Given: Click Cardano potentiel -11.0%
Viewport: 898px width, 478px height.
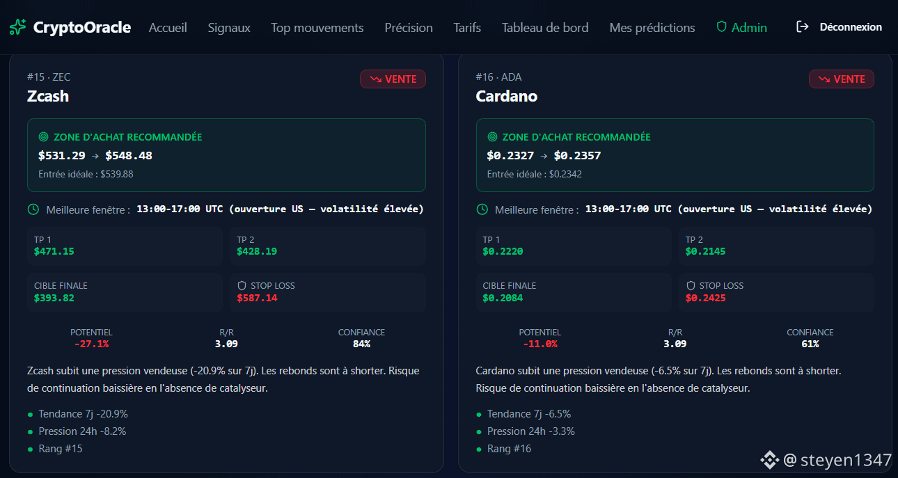Looking at the screenshot, I should (540, 344).
